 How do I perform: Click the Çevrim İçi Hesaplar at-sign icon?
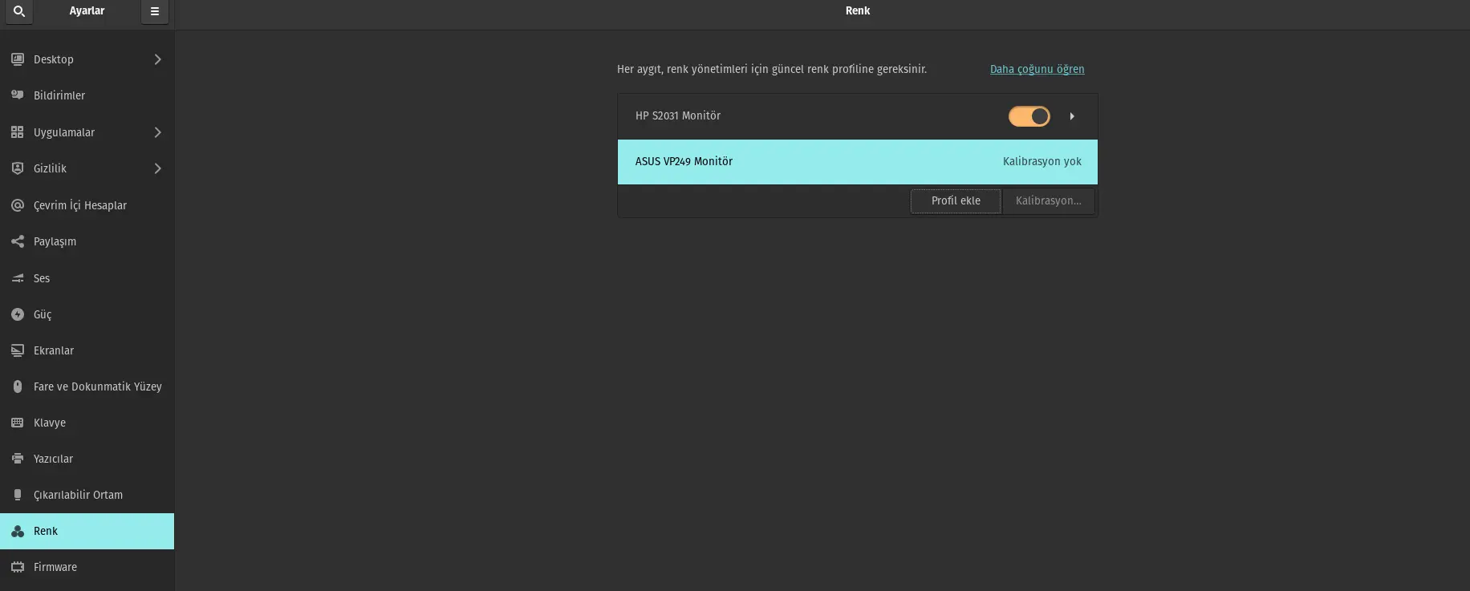[18, 205]
